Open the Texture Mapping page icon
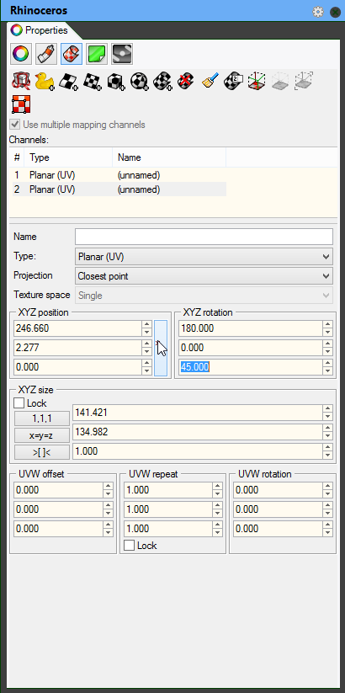345x693 pixels. click(x=72, y=54)
